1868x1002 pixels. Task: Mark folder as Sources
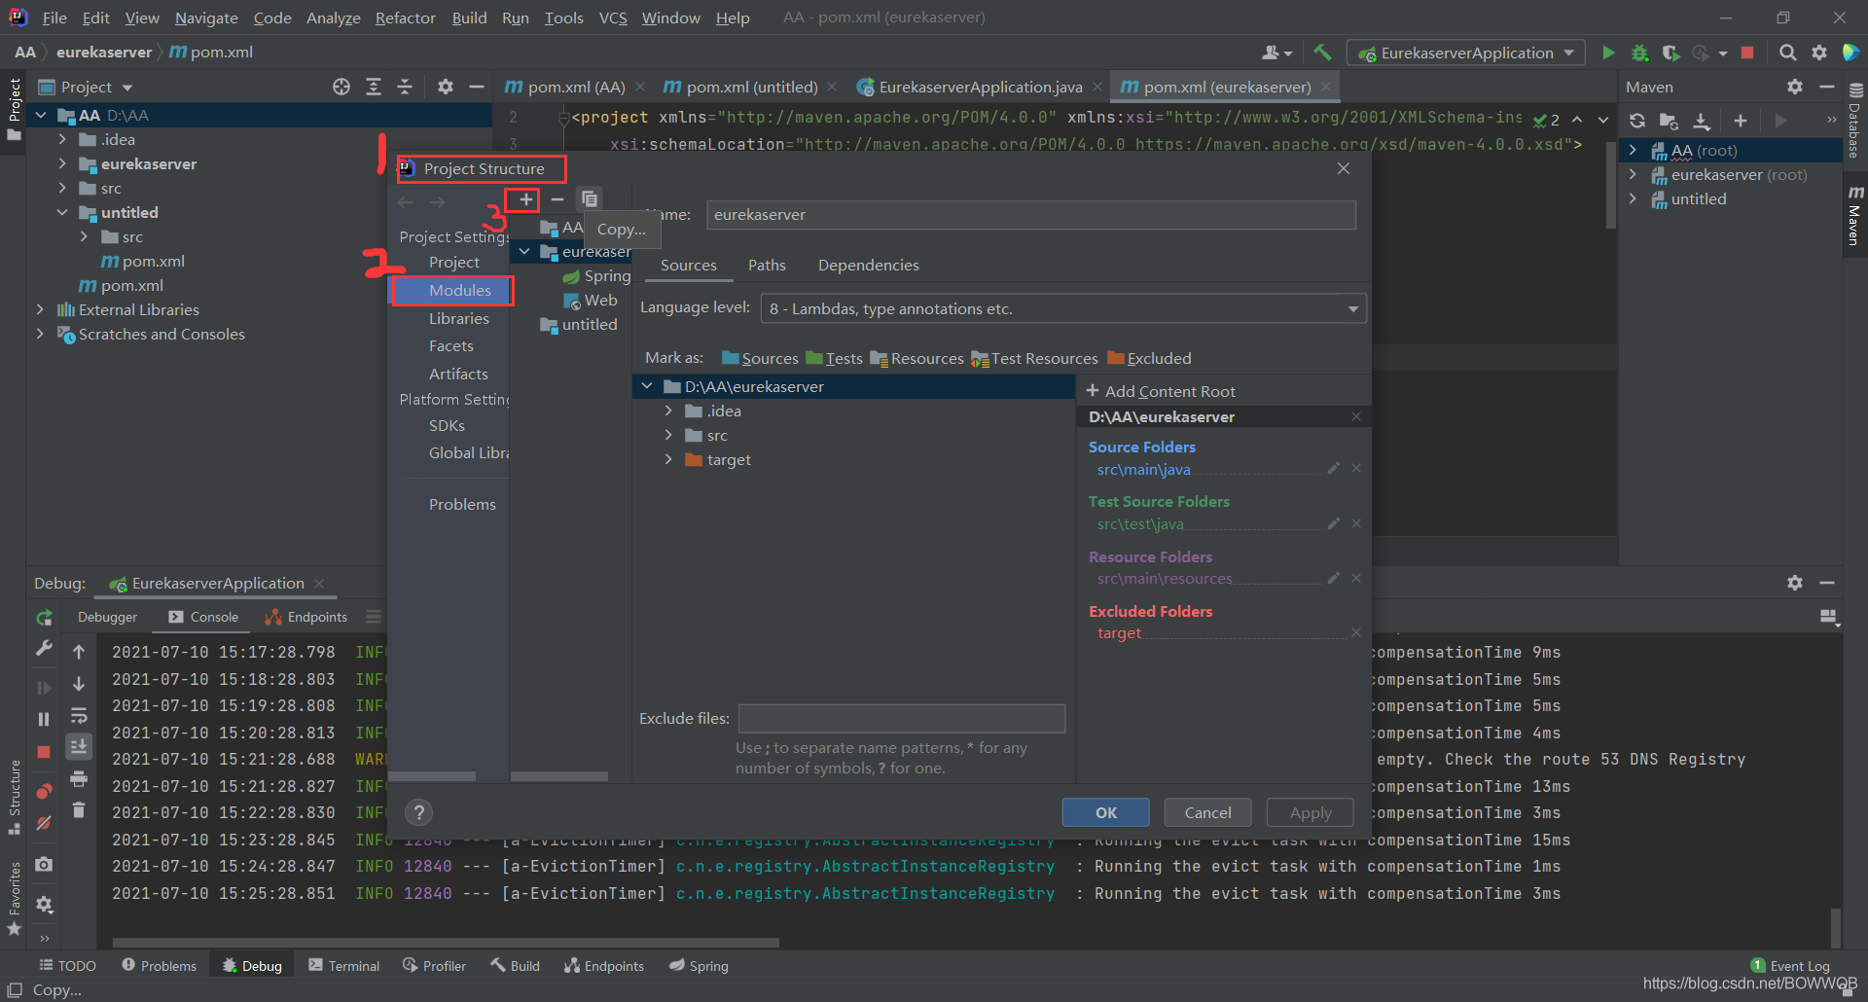[760, 358]
